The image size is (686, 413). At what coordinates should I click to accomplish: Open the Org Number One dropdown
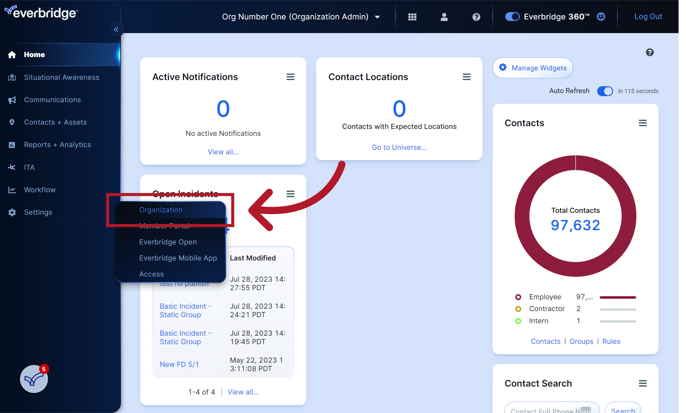[377, 17]
